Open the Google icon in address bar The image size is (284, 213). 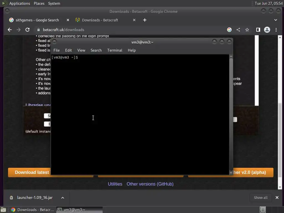(229, 30)
